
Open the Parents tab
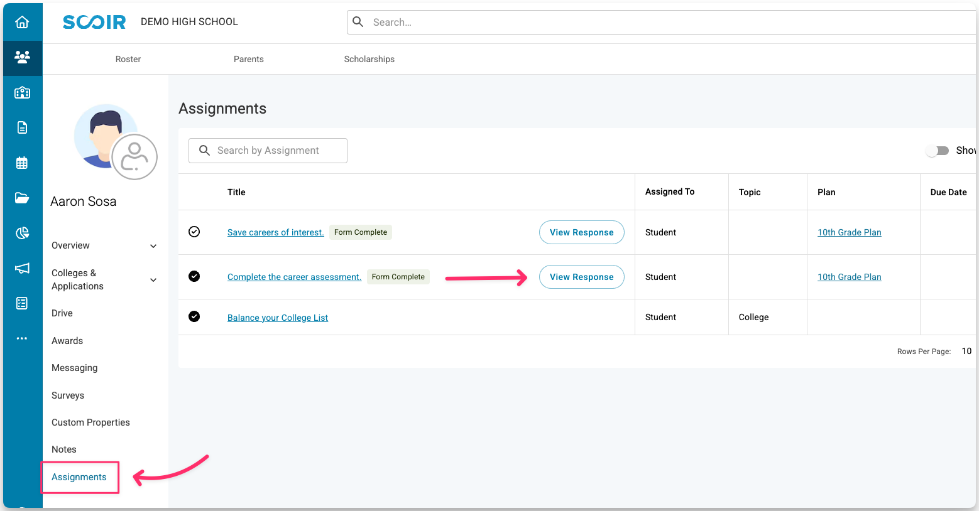point(249,59)
